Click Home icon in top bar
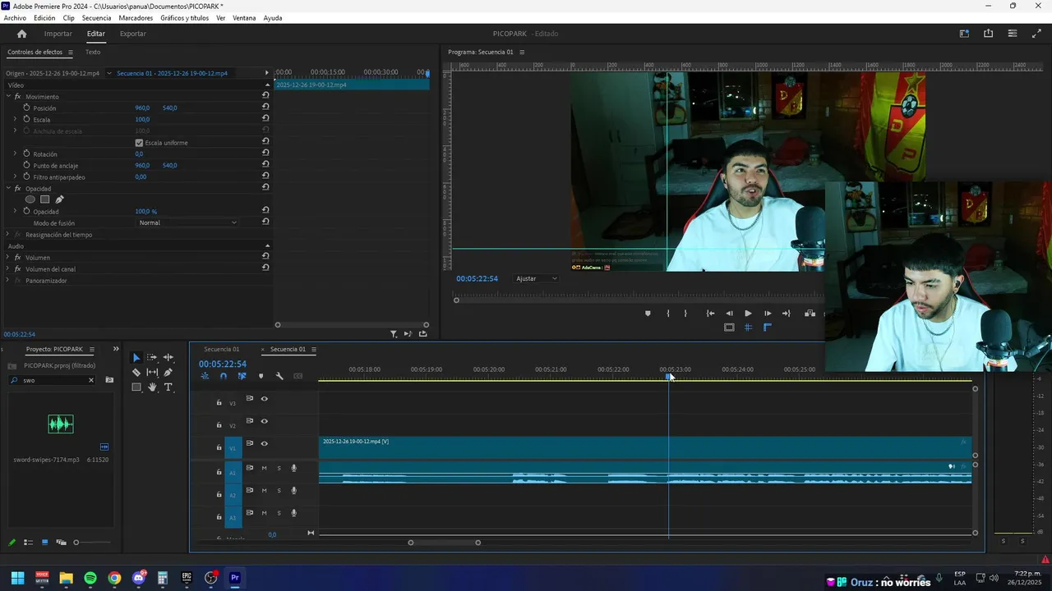The width and height of the screenshot is (1052, 591). [x=22, y=34]
